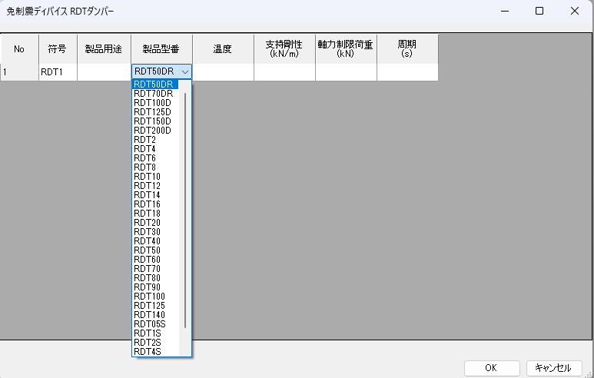Pick the RDT80 entry
The image size is (594, 378).
point(155,278)
